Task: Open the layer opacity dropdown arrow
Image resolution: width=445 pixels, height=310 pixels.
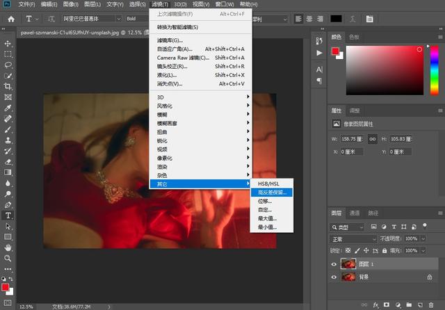Action: pos(423,239)
